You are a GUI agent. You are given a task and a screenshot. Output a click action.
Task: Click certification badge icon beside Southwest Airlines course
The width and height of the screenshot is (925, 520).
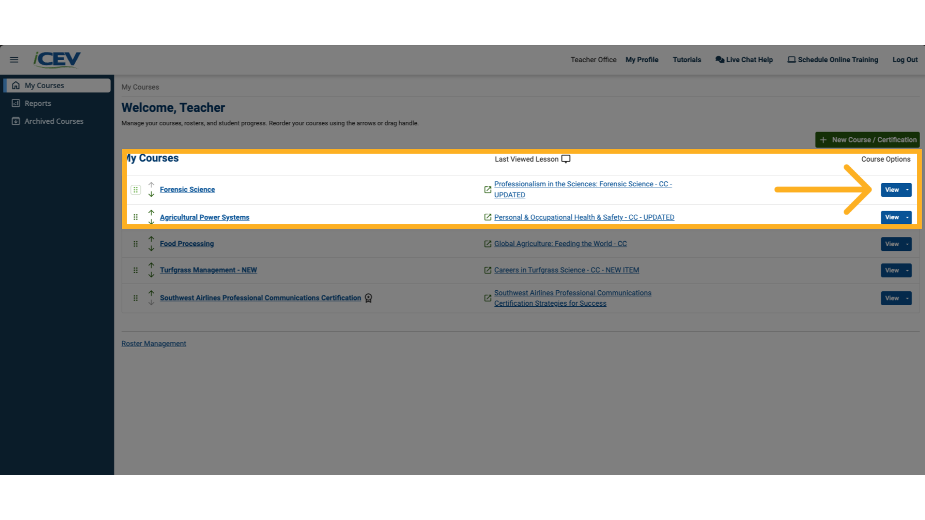[x=369, y=298]
